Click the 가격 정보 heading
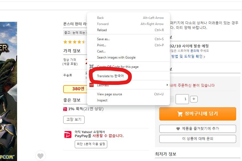The image size is (242, 161). (x=72, y=51)
